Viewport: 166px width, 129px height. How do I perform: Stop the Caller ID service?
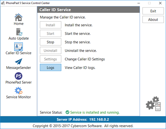(x=50, y=42)
